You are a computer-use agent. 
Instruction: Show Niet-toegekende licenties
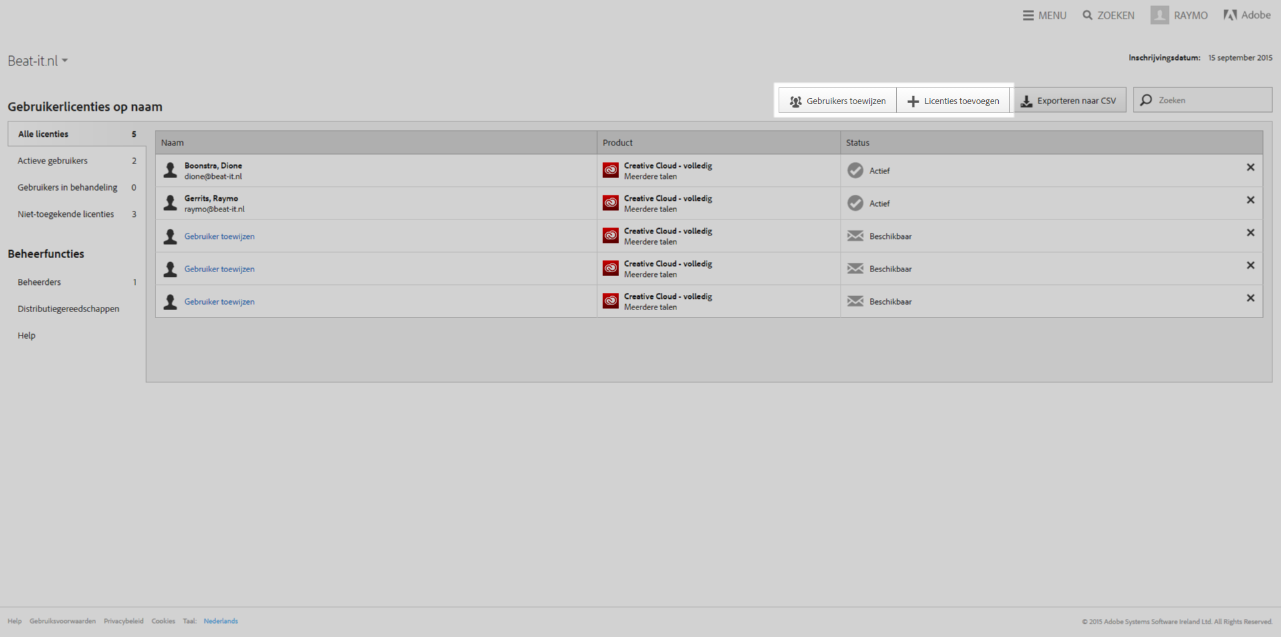tap(77, 214)
